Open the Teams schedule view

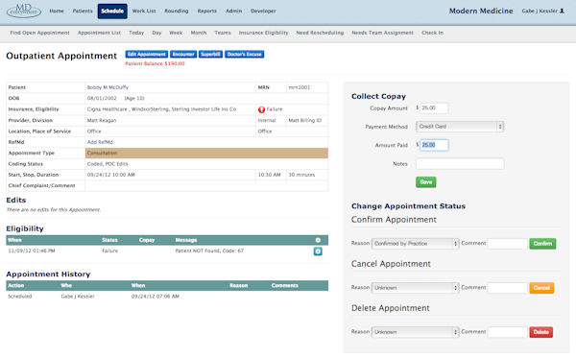tap(223, 33)
